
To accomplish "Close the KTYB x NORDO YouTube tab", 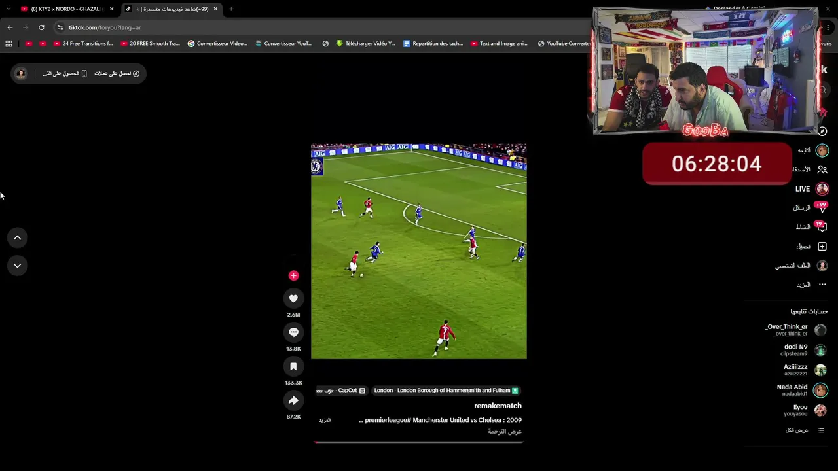I will (x=112, y=9).
